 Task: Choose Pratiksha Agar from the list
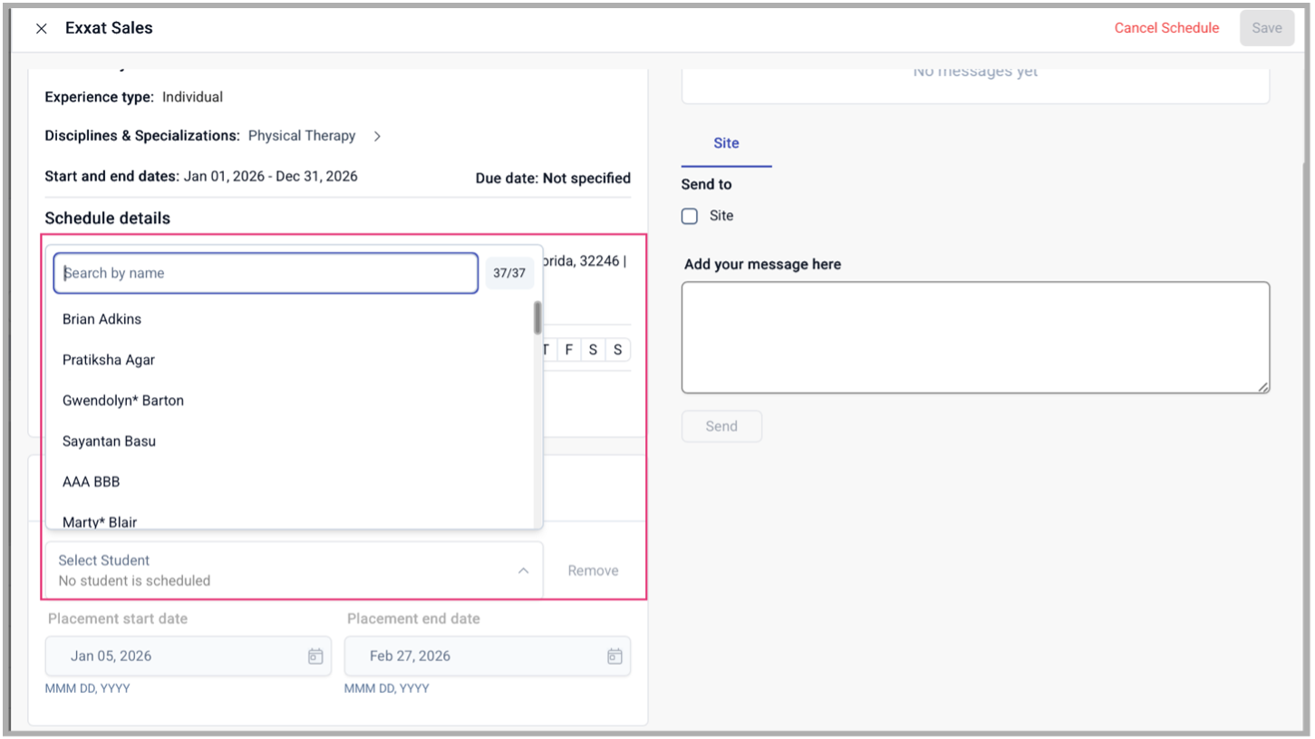(x=109, y=360)
